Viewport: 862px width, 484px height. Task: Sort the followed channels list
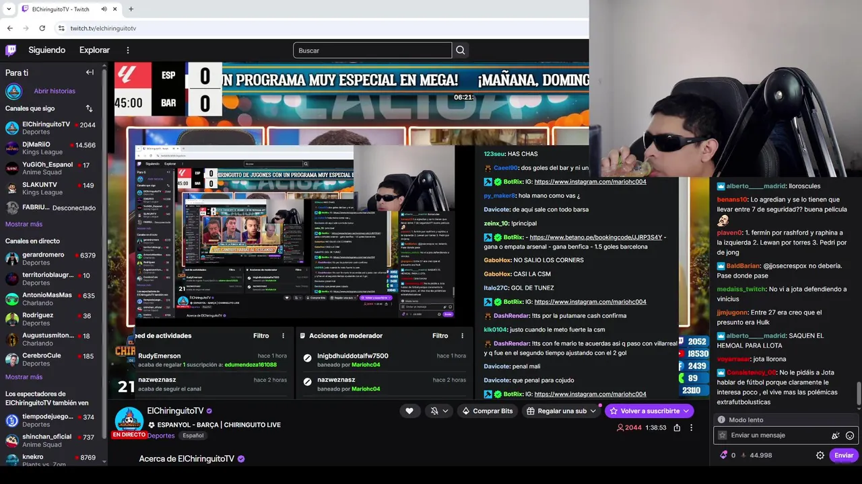tap(89, 108)
